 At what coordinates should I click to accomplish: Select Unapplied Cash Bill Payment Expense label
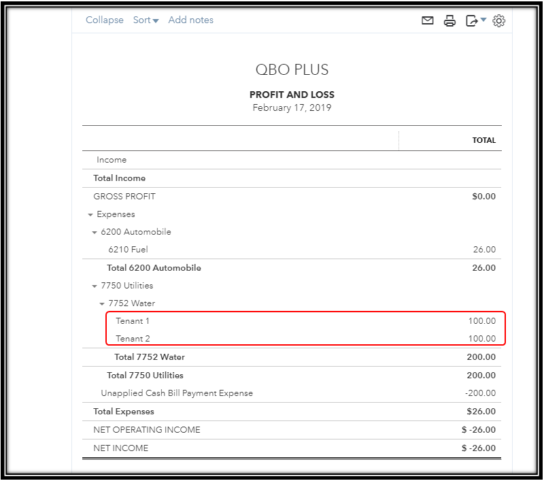177,393
